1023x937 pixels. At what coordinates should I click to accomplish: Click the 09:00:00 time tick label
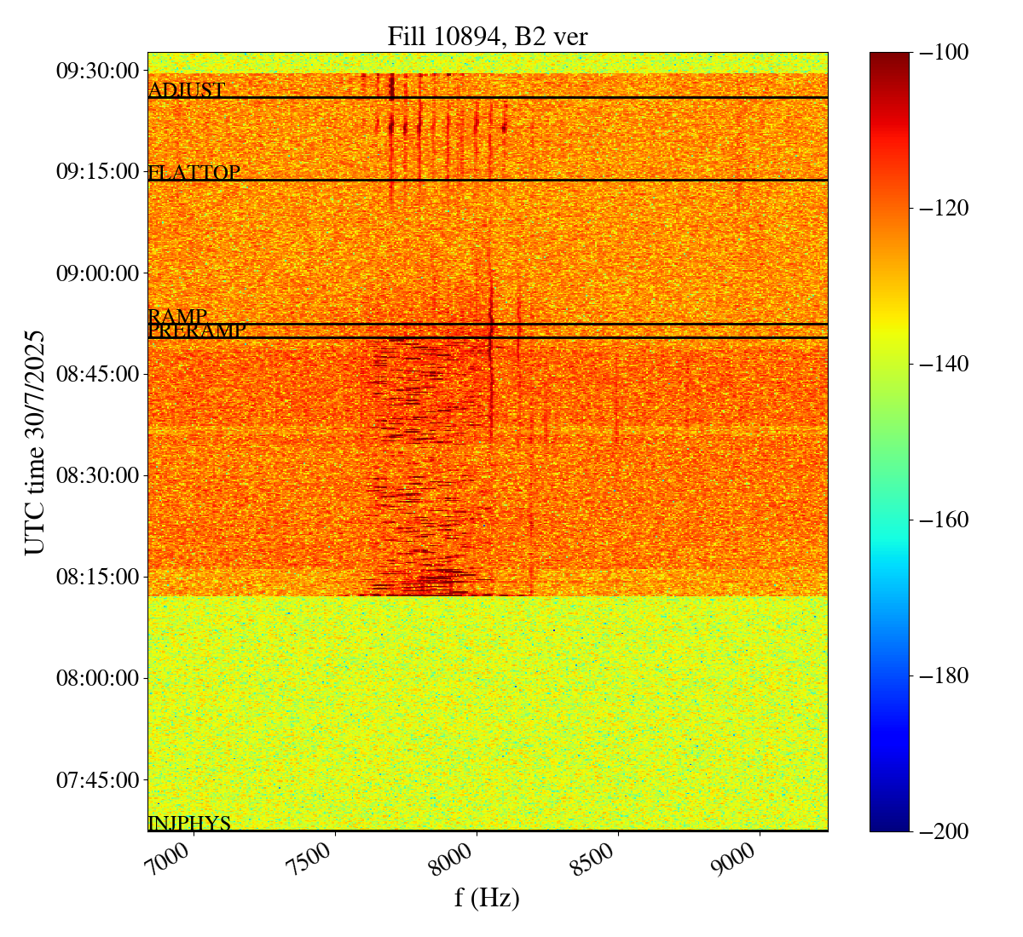point(97,273)
